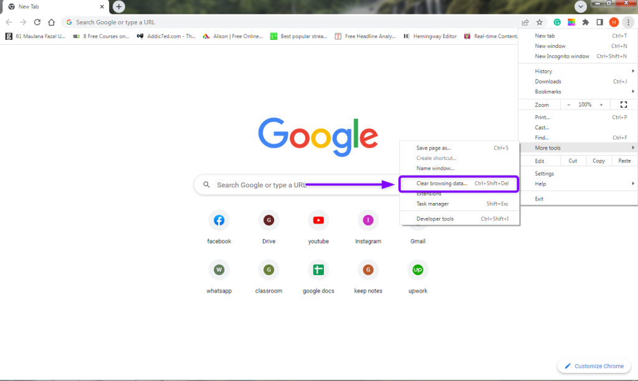Click the forward navigation arrow
This screenshot has height=381, width=638.
point(23,22)
